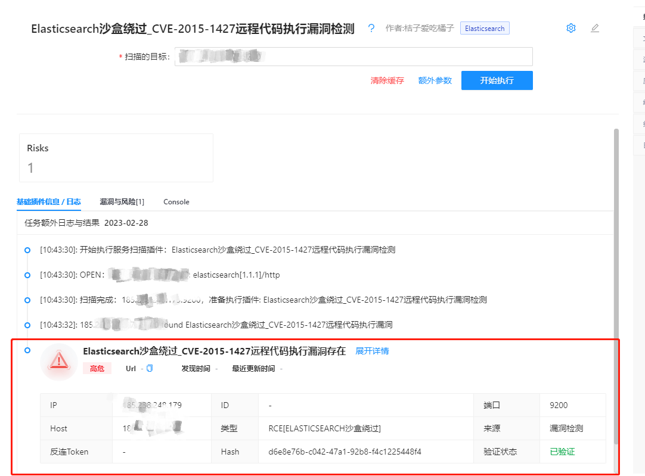Copy the Url with the clipboard icon
645x476 pixels.
[150, 368]
